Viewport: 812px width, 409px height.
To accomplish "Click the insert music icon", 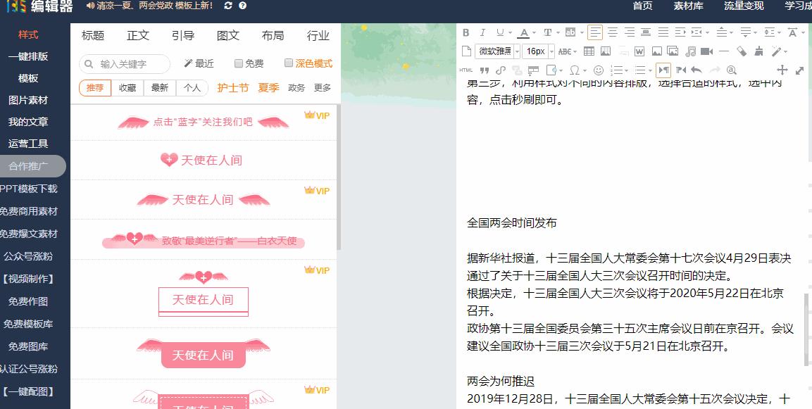I will [690, 51].
